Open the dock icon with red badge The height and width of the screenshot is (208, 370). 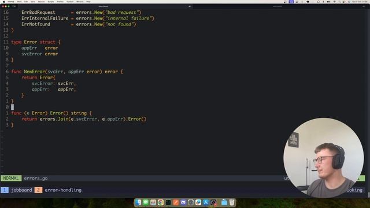213,202
